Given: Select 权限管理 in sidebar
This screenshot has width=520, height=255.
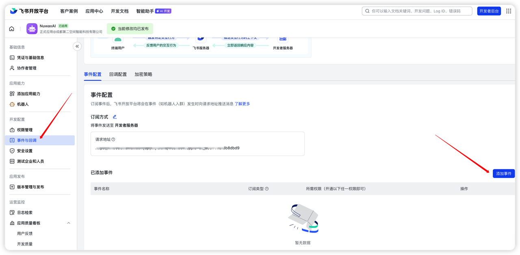Looking at the screenshot, I should [x=25, y=130].
